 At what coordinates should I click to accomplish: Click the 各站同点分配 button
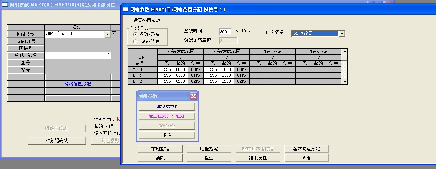click(306, 149)
